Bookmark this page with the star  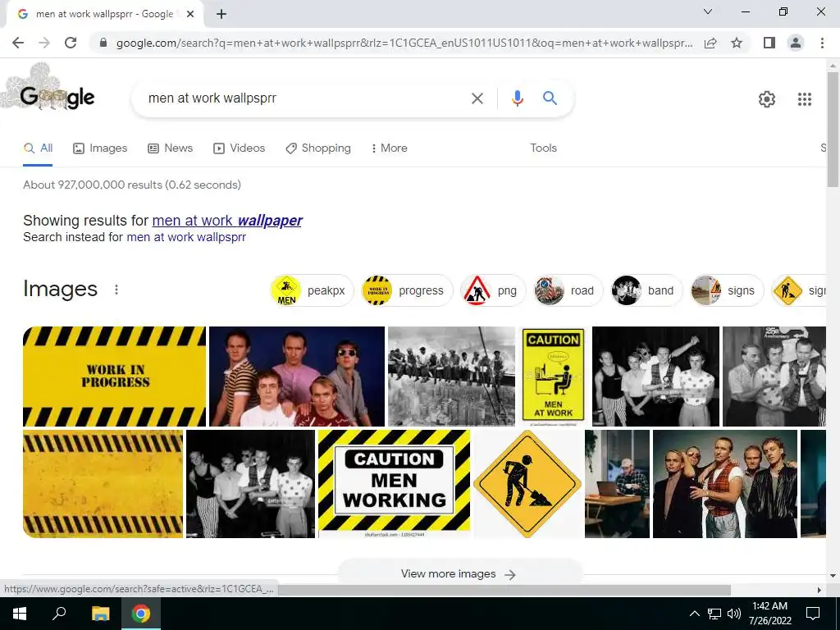[x=737, y=43]
